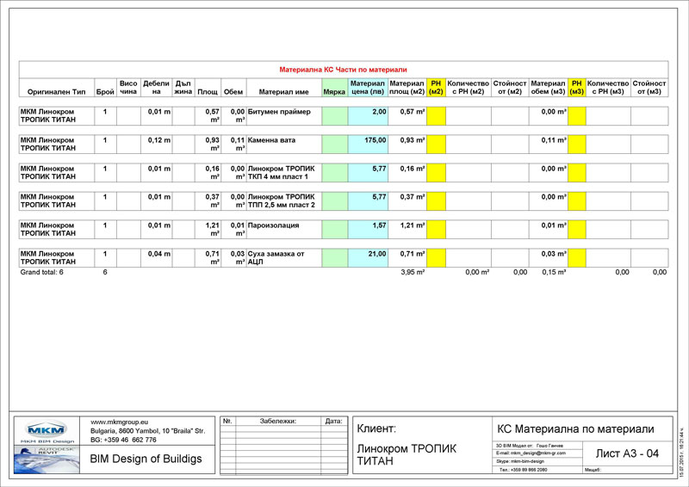Click the phone number BG: +359 46 662 776
689x487 pixels.
point(123,440)
